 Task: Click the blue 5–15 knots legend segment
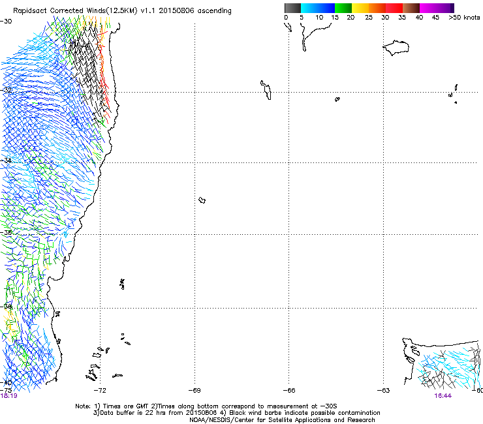318,8
